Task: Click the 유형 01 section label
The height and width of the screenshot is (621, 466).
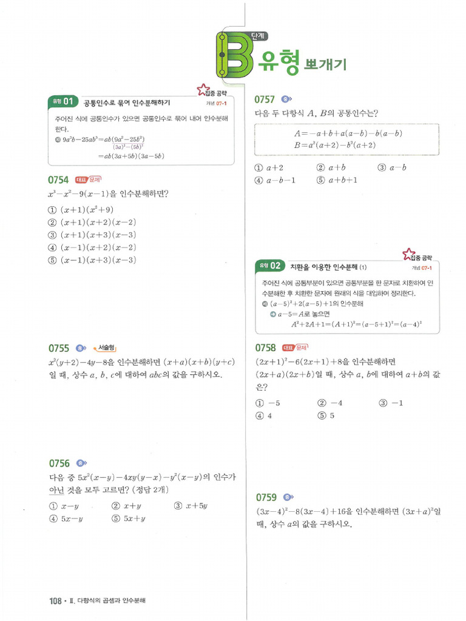Action: (x=63, y=101)
